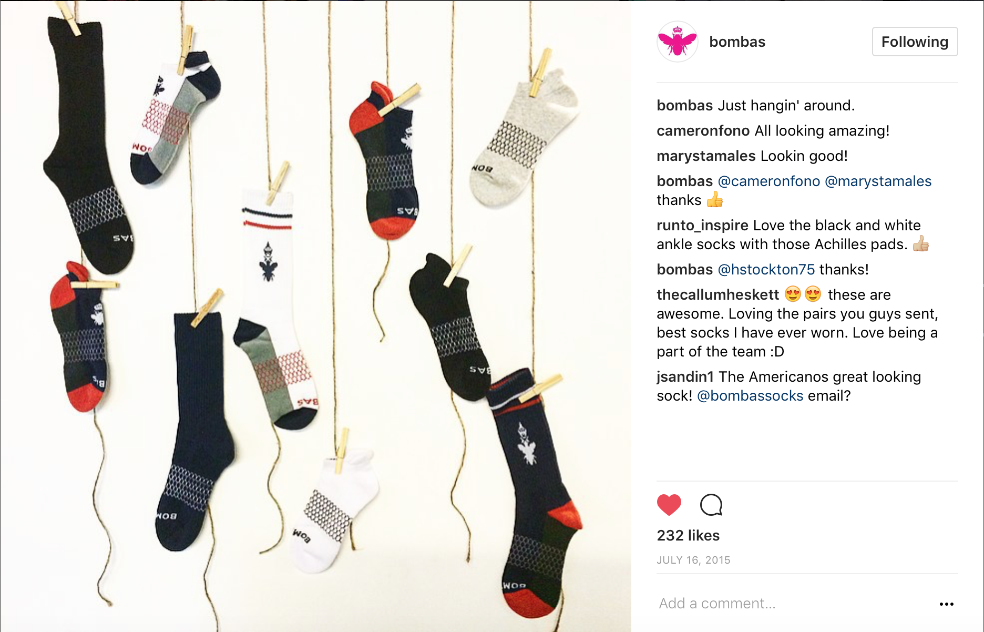Image resolution: width=984 pixels, height=632 pixels.
Task: Open jsandin1's profile
Action: pos(685,376)
